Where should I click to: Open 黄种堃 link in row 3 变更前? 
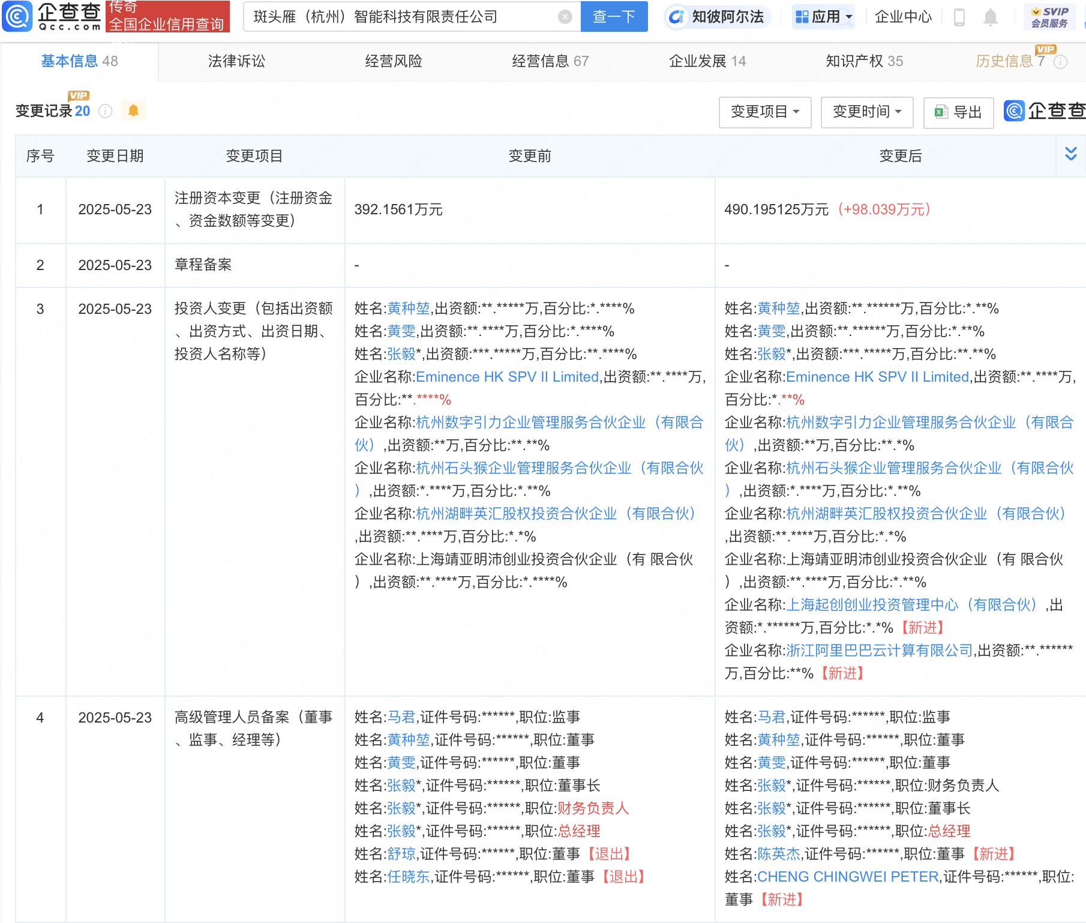[409, 308]
